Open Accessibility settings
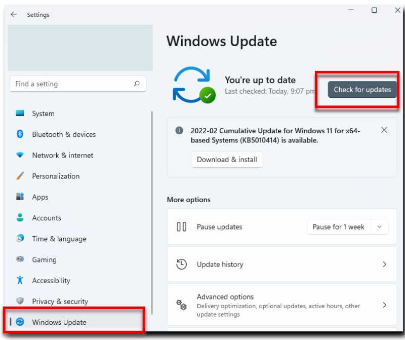The height and width of the screenshot is (340, 405). 53,280
